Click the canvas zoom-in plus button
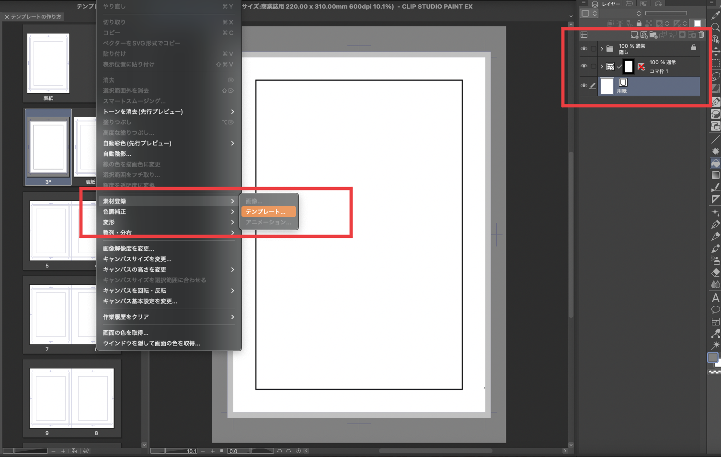Viewport: 721px width, 457px height. pos(213,451)
